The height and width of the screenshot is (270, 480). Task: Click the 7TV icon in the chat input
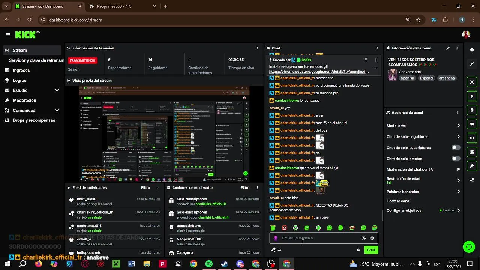tap(363, 238)
